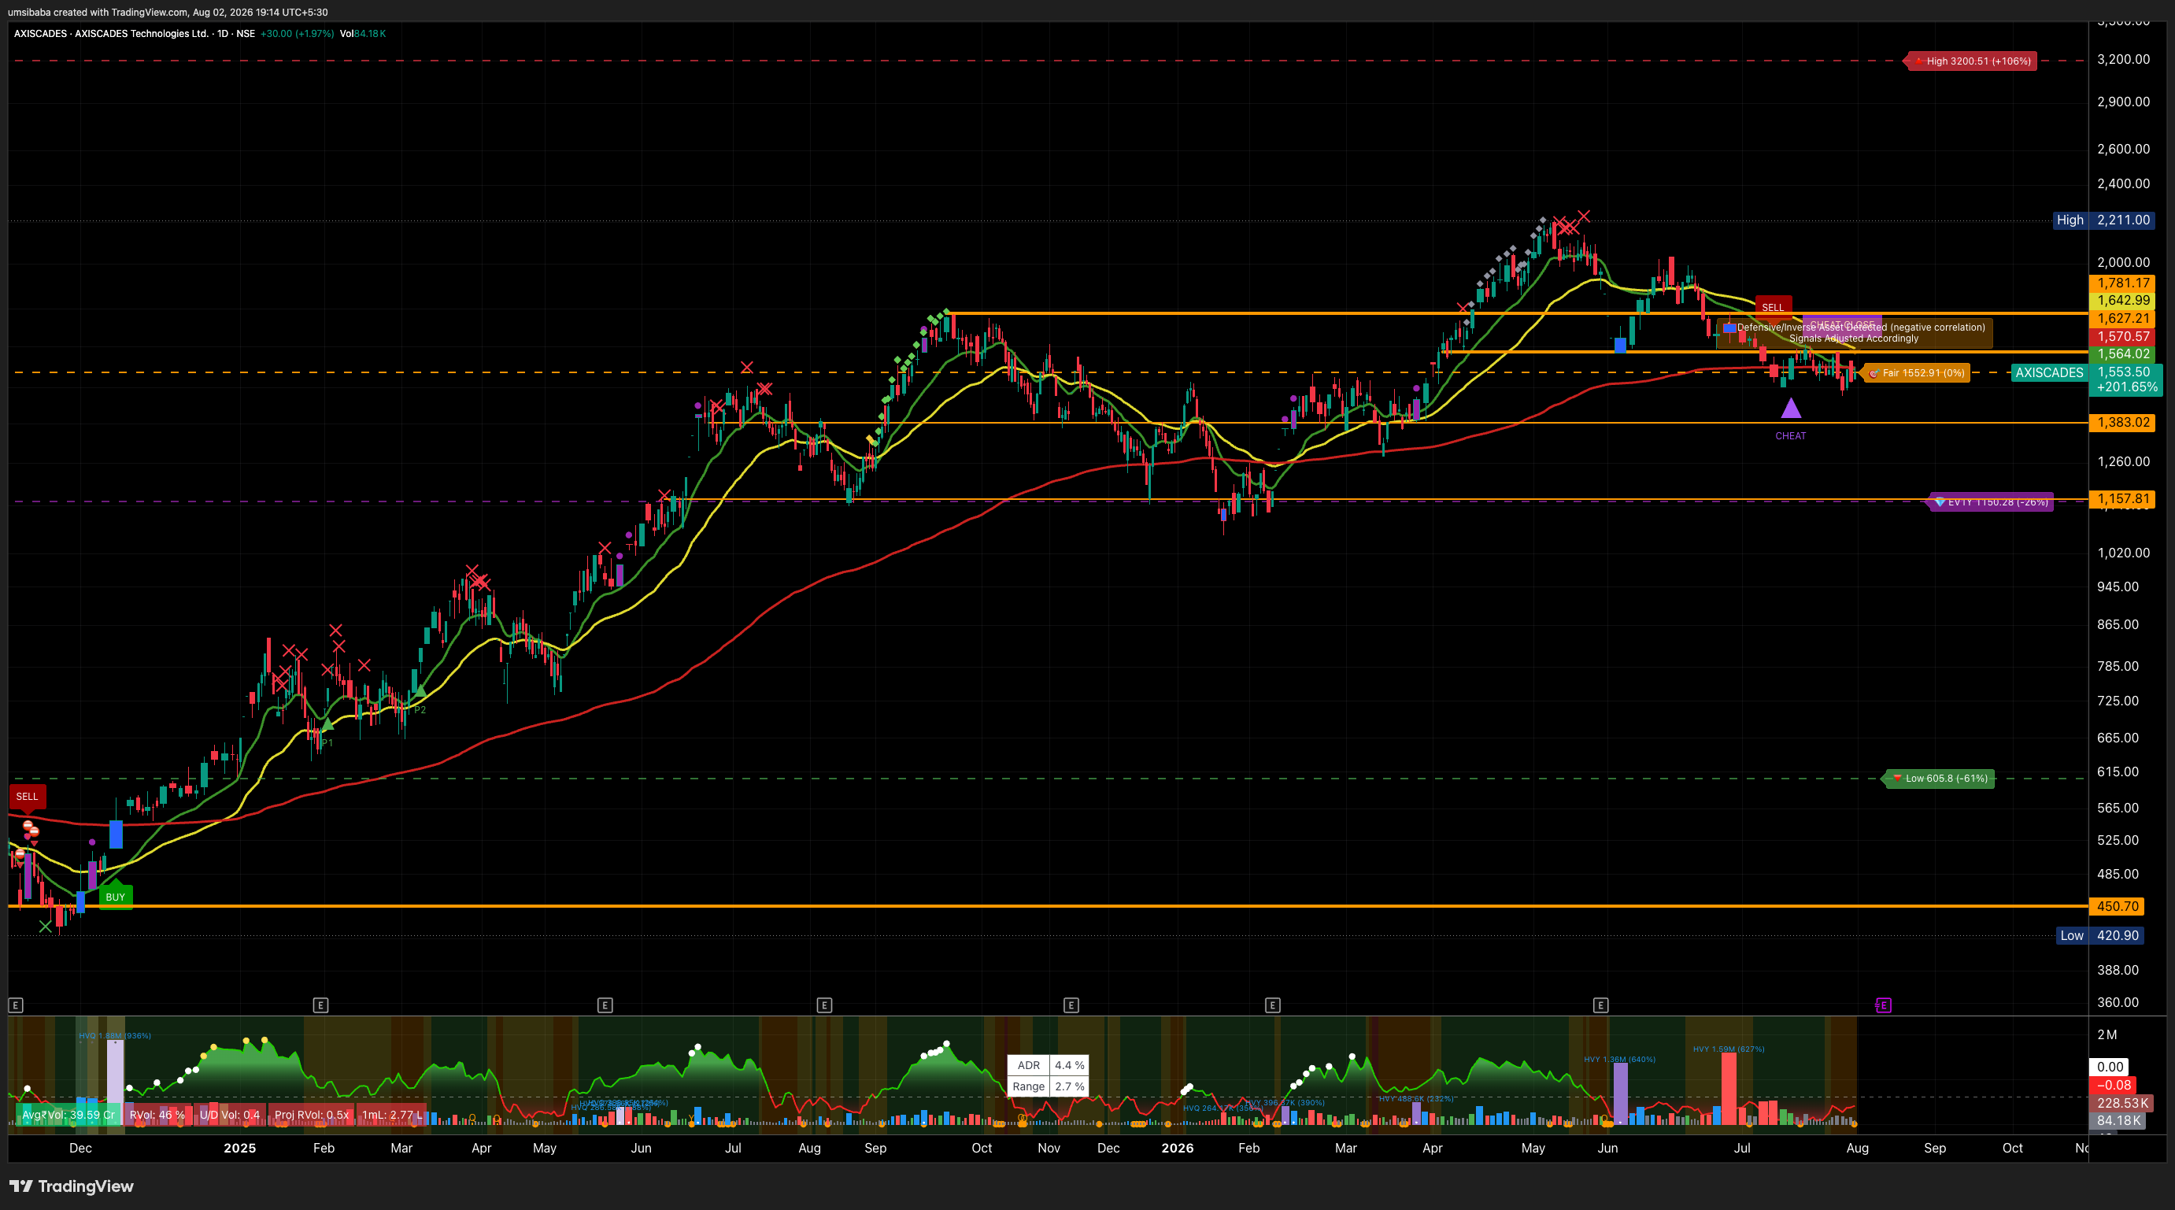Screen dimensions: 2175x1210
Task: Click the 'Avg₹Vol: 39.59 Cr' stat box
Action: click(x=68, y=1115)
